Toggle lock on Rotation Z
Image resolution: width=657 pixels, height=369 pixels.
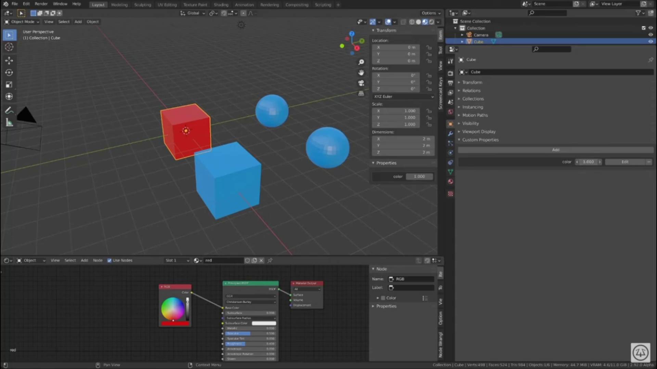point(429,89)
